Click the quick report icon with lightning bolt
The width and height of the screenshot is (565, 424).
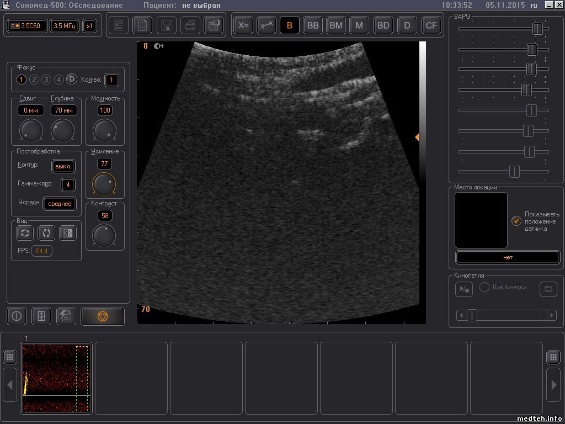point(67,316)
